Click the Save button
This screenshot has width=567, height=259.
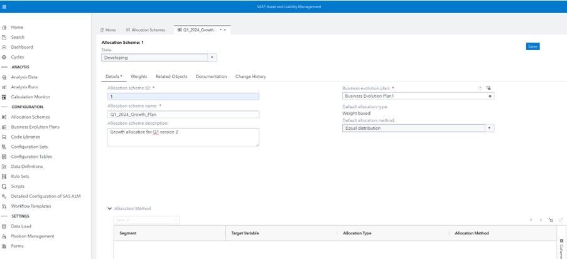(532, 46)
